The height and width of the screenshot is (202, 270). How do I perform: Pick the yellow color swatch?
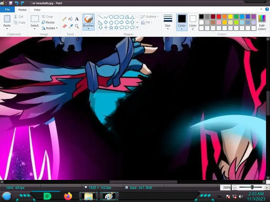(x=230, y=17)
